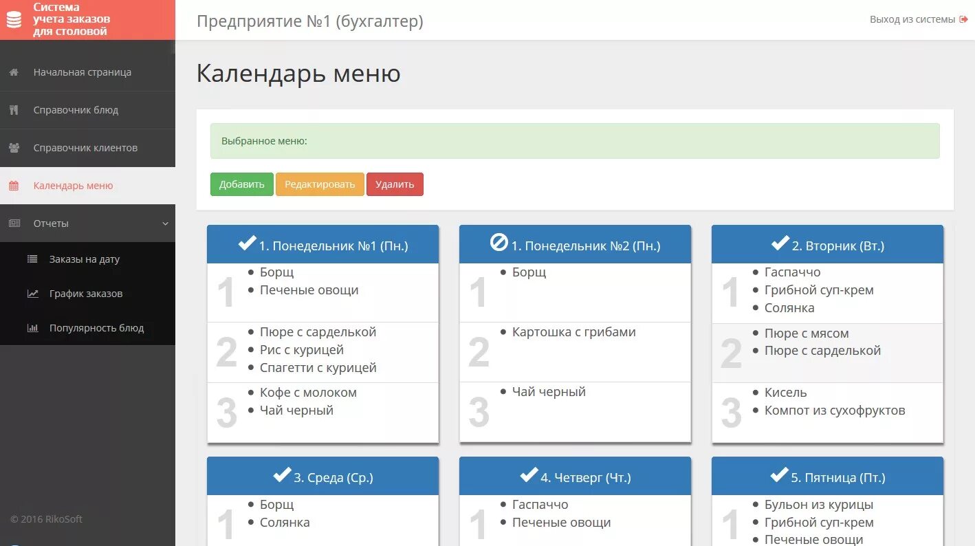
Task: Click Компот из сухофруктов drink
Action: click(x=835, y=411)
